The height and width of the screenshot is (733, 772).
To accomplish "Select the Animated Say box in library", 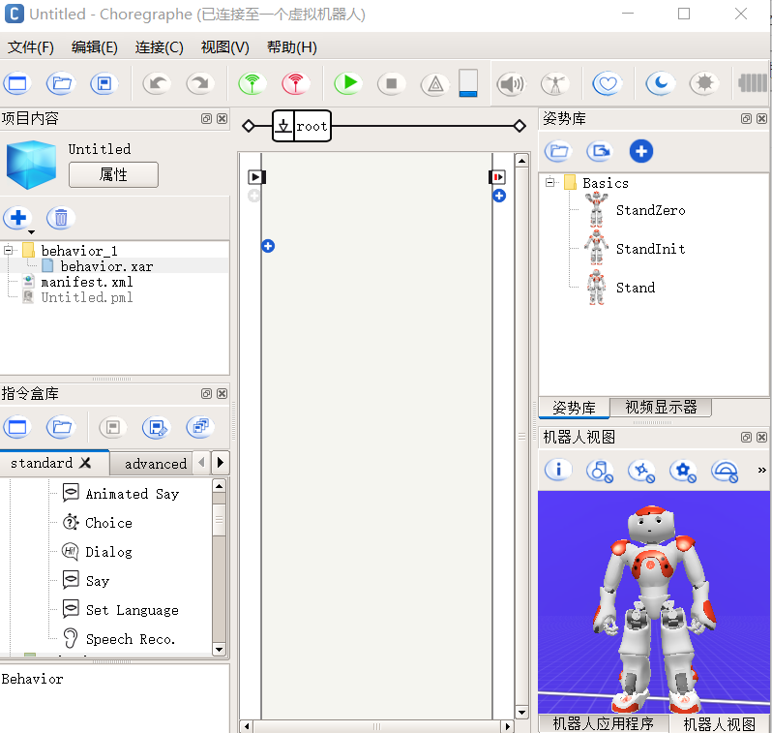I will pyautogui.click(x=132, y=494).
